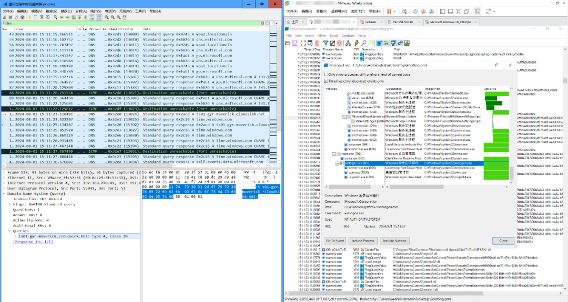Click Go To Event button
568x302 pixels.
(x=335, y=241)
